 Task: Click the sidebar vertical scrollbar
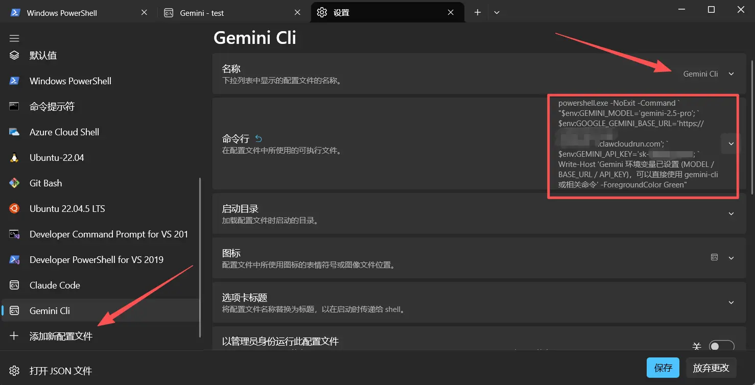(x=200, y=255)
